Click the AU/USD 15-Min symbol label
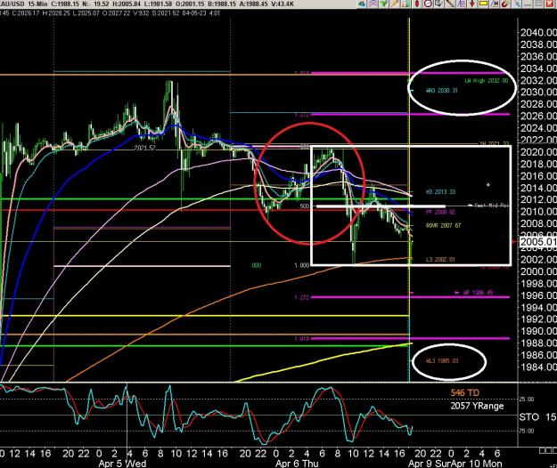Image resolution: width=557 pixels, height=468 pixels. pos(22,4)
